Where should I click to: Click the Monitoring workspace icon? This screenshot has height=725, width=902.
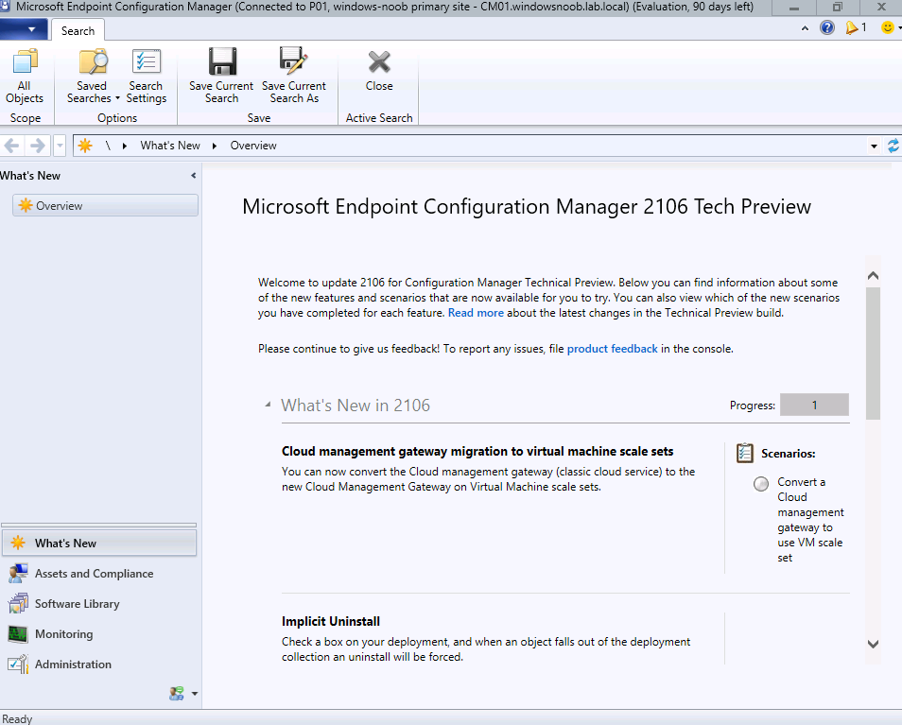(x=18, y=634)
